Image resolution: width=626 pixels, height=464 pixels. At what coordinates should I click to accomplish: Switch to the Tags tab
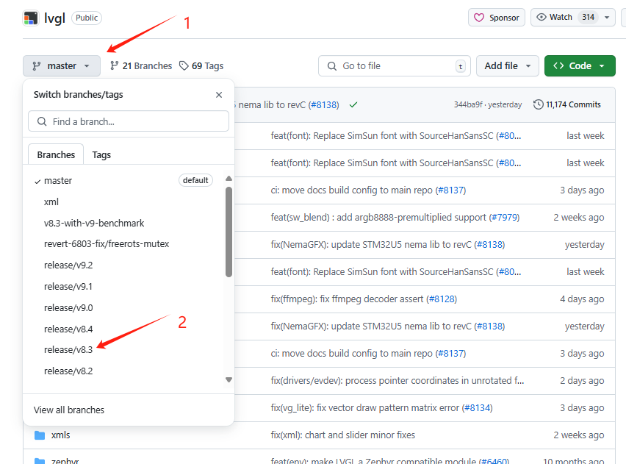(101, 154)
